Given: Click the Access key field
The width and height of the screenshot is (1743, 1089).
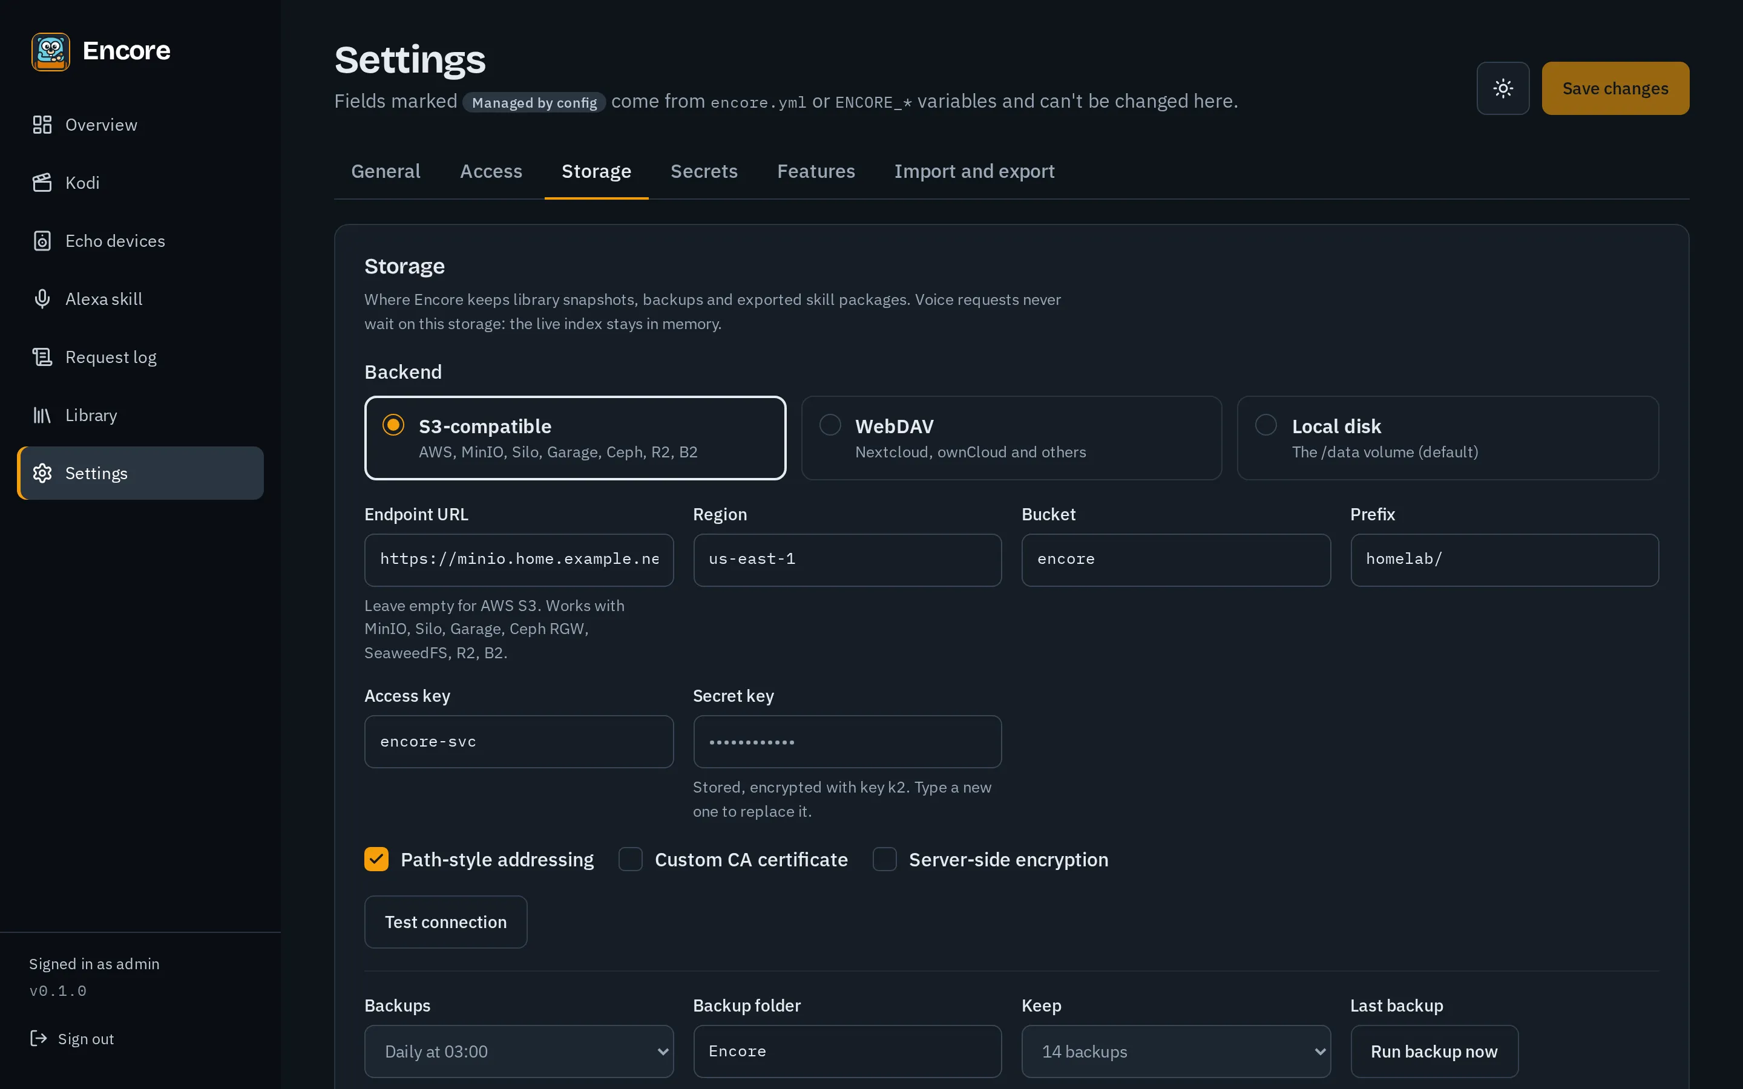Looking at the screenshot, I should (x=519, y=741).
